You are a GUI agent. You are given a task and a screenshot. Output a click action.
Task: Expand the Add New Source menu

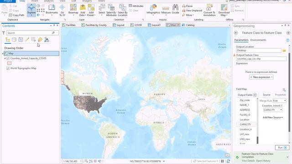273,118
